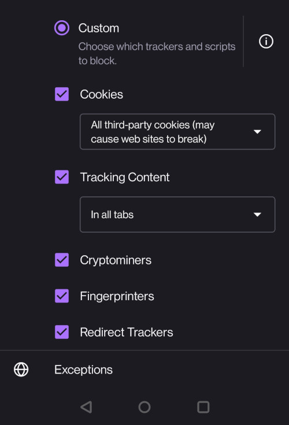This screenshot has height=425, width=289.
Task: Uncheck the Redirect Trackers checkbox
Action: [62, 332]
